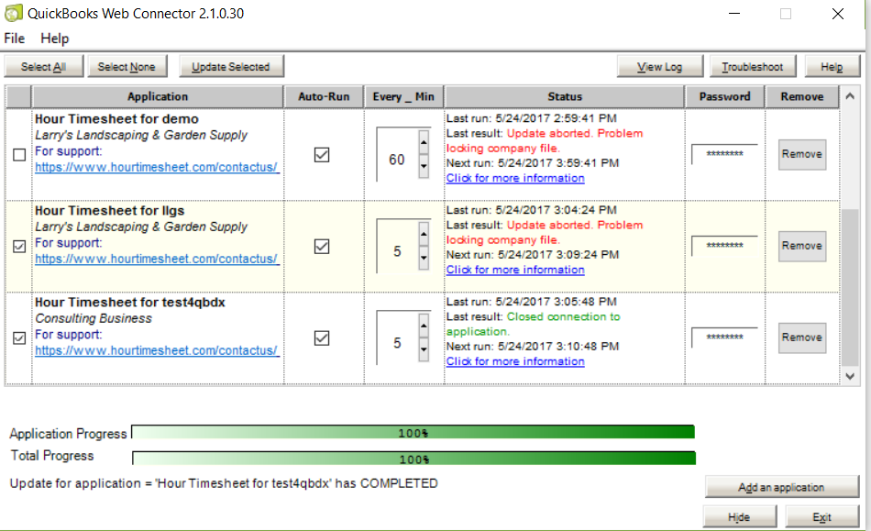Click Add an application
The image size is (871, 531).
pos(781,487)
